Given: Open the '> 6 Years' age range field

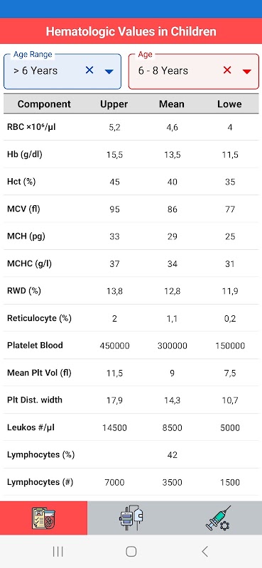Looking at the screenshot, I should pyautogui.click(x=62, y=72).
